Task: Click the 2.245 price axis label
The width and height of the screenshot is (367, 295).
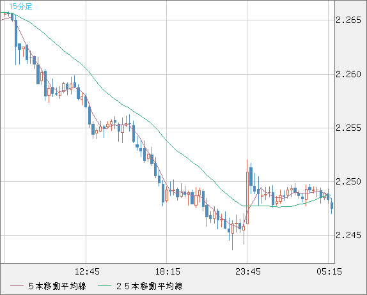Action: click(348, 236)
